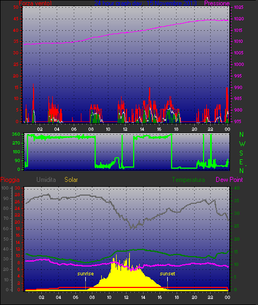Click pressure axis value 1000

coord(239,64)
